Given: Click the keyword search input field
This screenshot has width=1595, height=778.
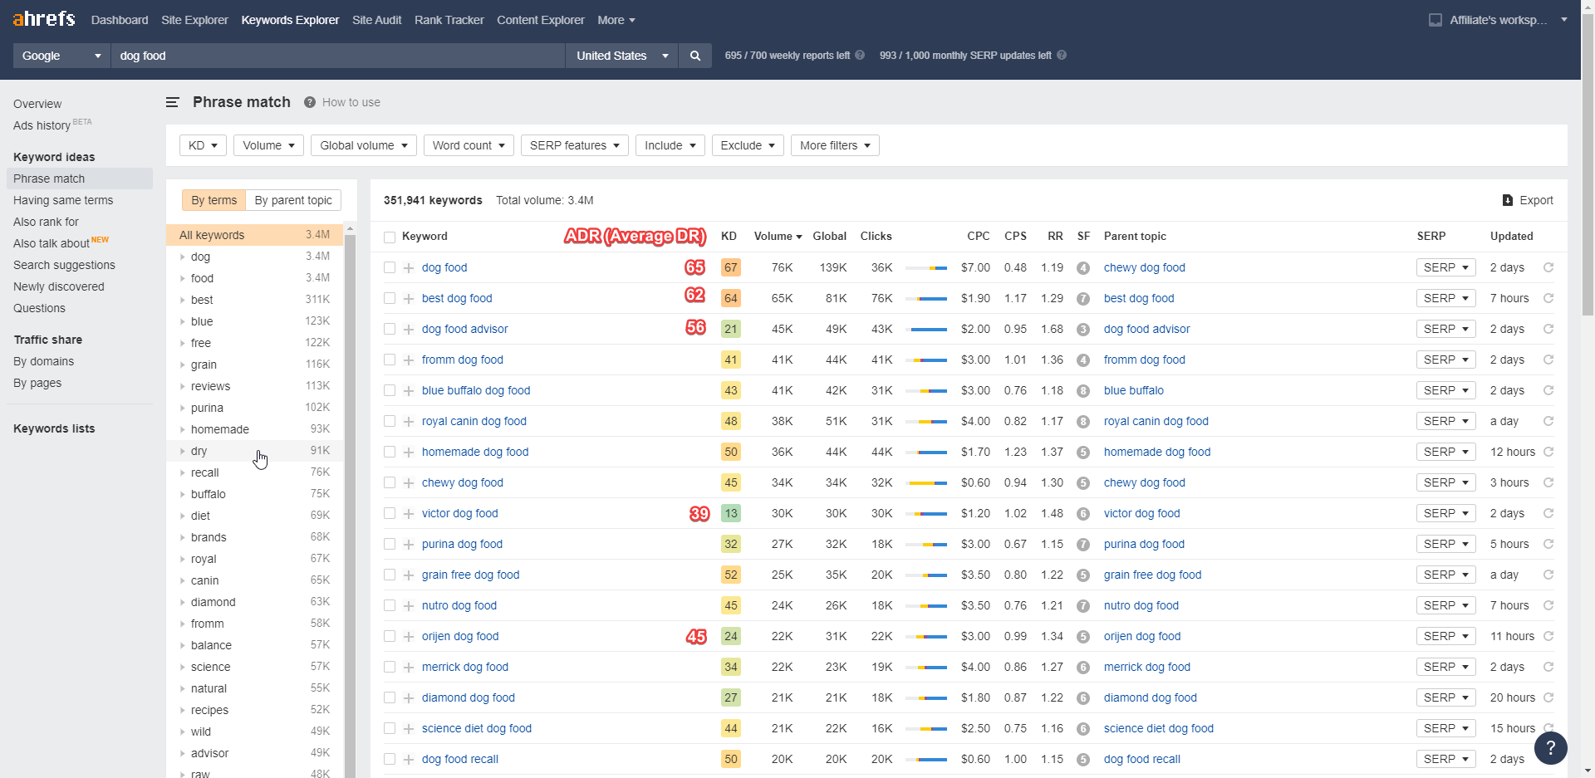Looking at the screenshot, I should (x=338, y=56).
